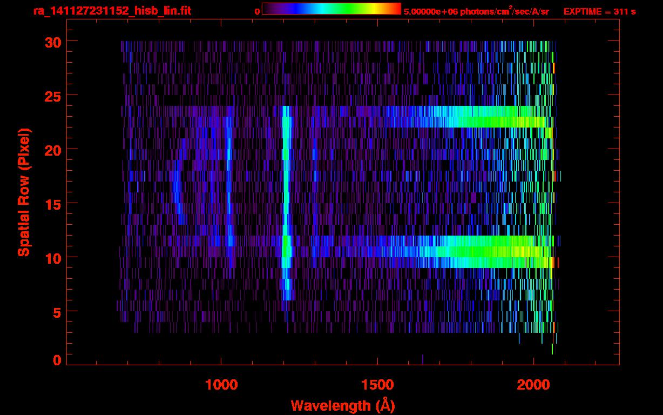
Task: Click the color bar minimum label 0
Action: (256, 11)
